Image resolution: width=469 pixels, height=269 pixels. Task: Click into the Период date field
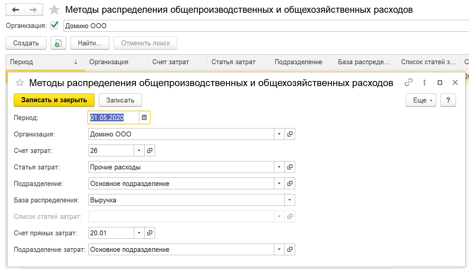click(x=113, y=118)
